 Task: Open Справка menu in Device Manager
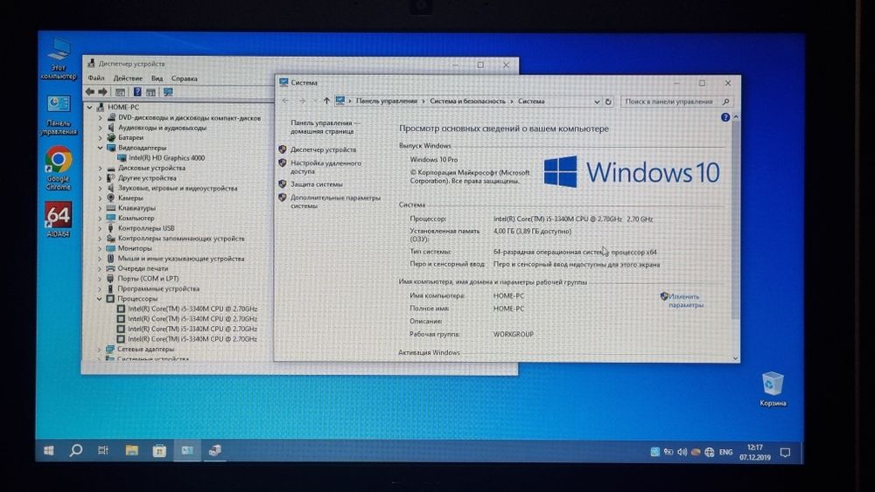(184, 78)
